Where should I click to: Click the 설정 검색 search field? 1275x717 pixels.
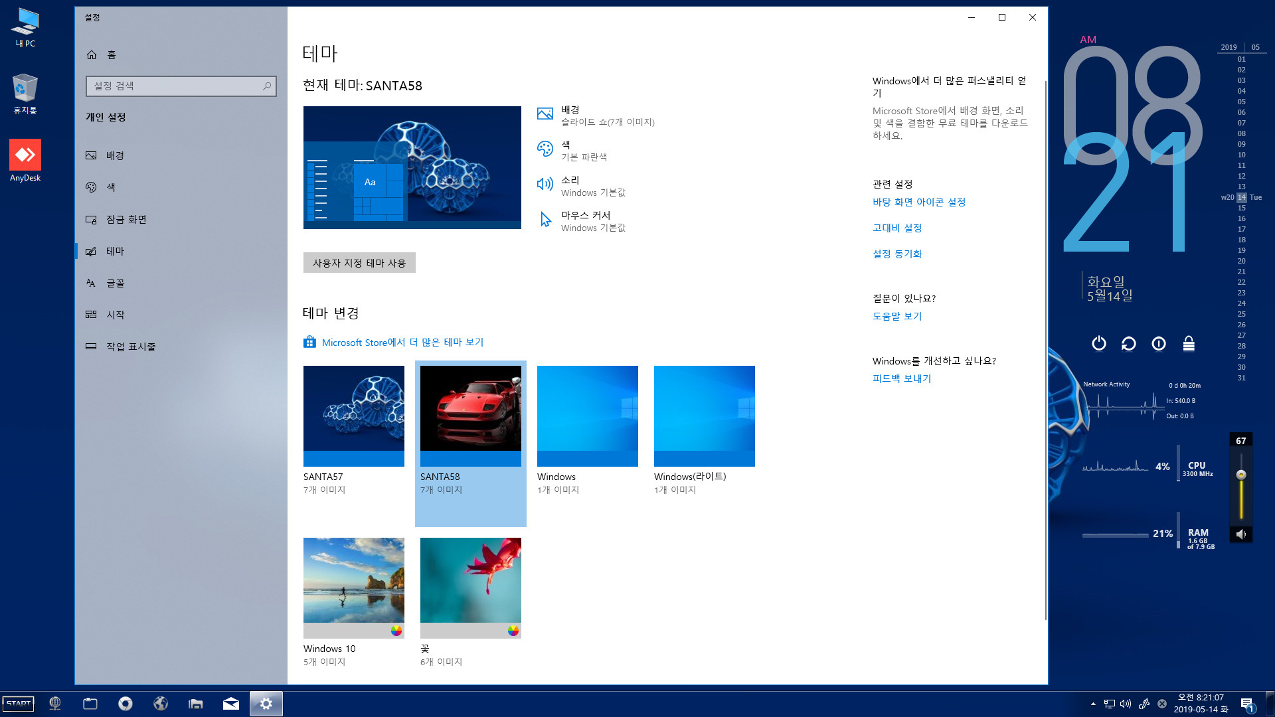pyautogui.click(x=181, y=86)
